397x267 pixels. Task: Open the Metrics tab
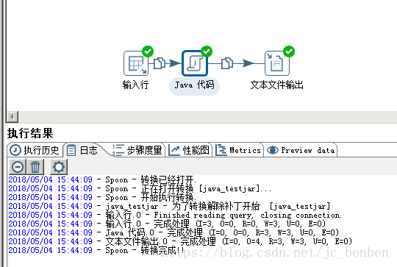coord(238,150)
